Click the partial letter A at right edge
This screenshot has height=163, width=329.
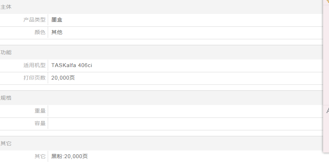coord(327,111)
